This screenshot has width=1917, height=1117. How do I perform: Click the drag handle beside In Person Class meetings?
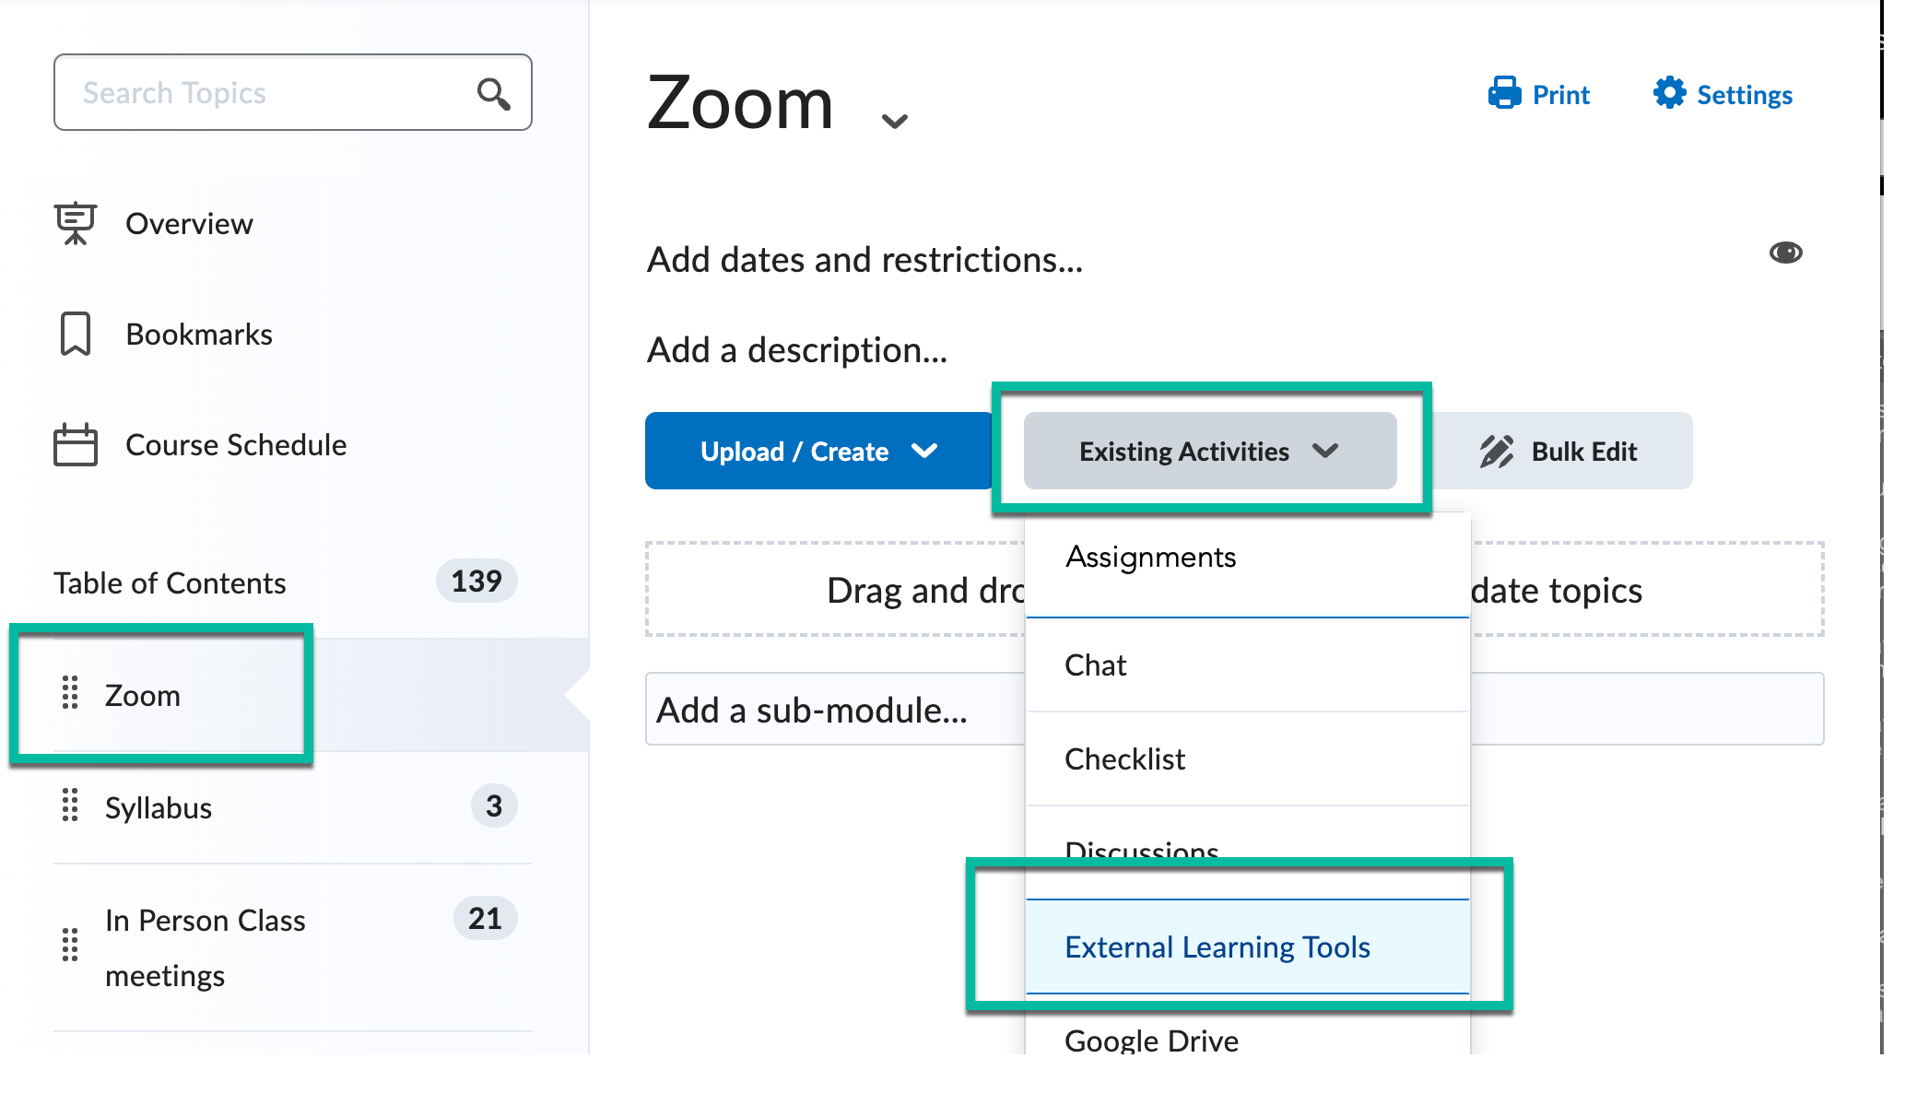[69, 946]
